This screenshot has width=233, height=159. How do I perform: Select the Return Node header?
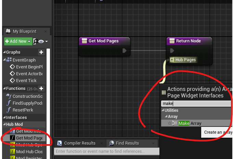[x=190, y=41]
